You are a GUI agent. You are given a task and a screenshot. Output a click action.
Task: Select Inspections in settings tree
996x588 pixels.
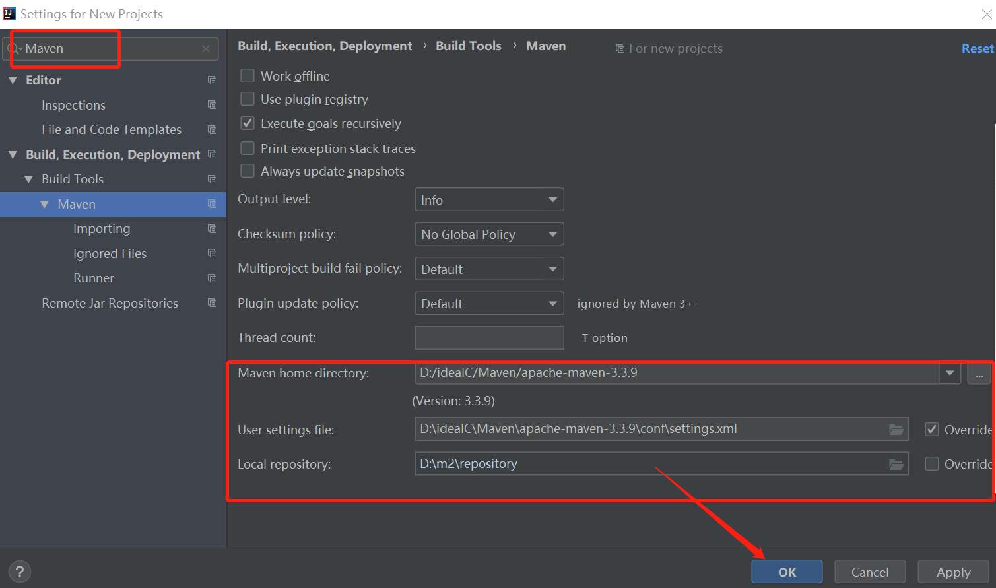(73, 105)
